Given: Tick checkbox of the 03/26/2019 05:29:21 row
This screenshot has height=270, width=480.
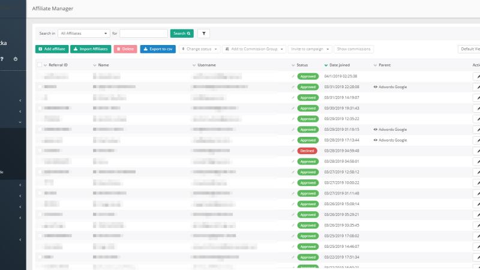Looking at the screenshot, I should pos(39,215).
